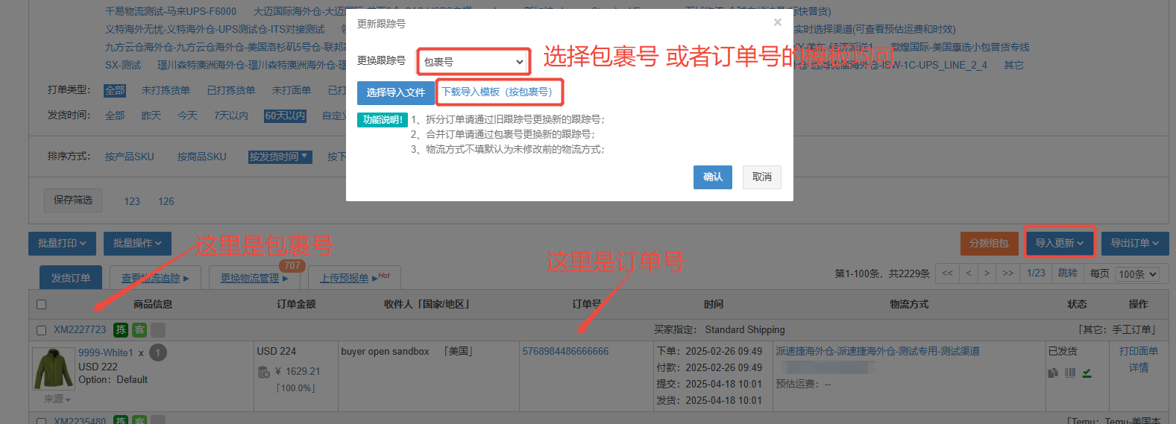Viewport: 1176px width, 424px height.
Task: Click the 保存筛选 button
Action: (x=73, y=200)
